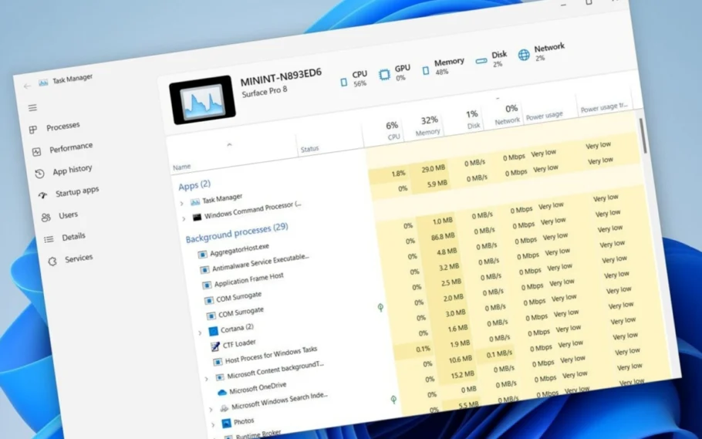Click the back arrow in title bar
The image size is (702, 439).
click(28, 86)
